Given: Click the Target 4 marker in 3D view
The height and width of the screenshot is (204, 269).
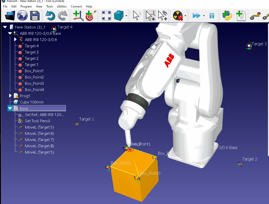Looking at the screenshot, I should [x=54, y=29].
